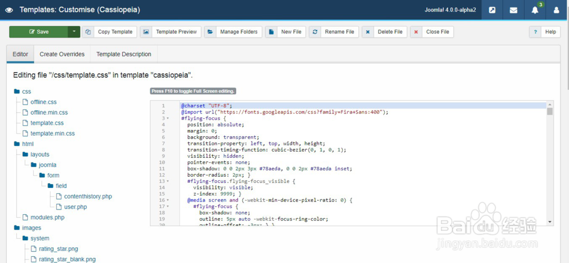Open template.css file
This screenshot has width=569, height=263.
43,123
